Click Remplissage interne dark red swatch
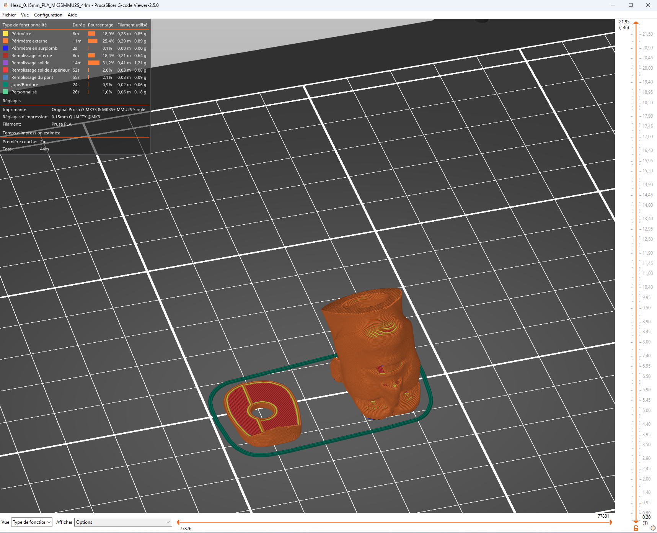 6,56
